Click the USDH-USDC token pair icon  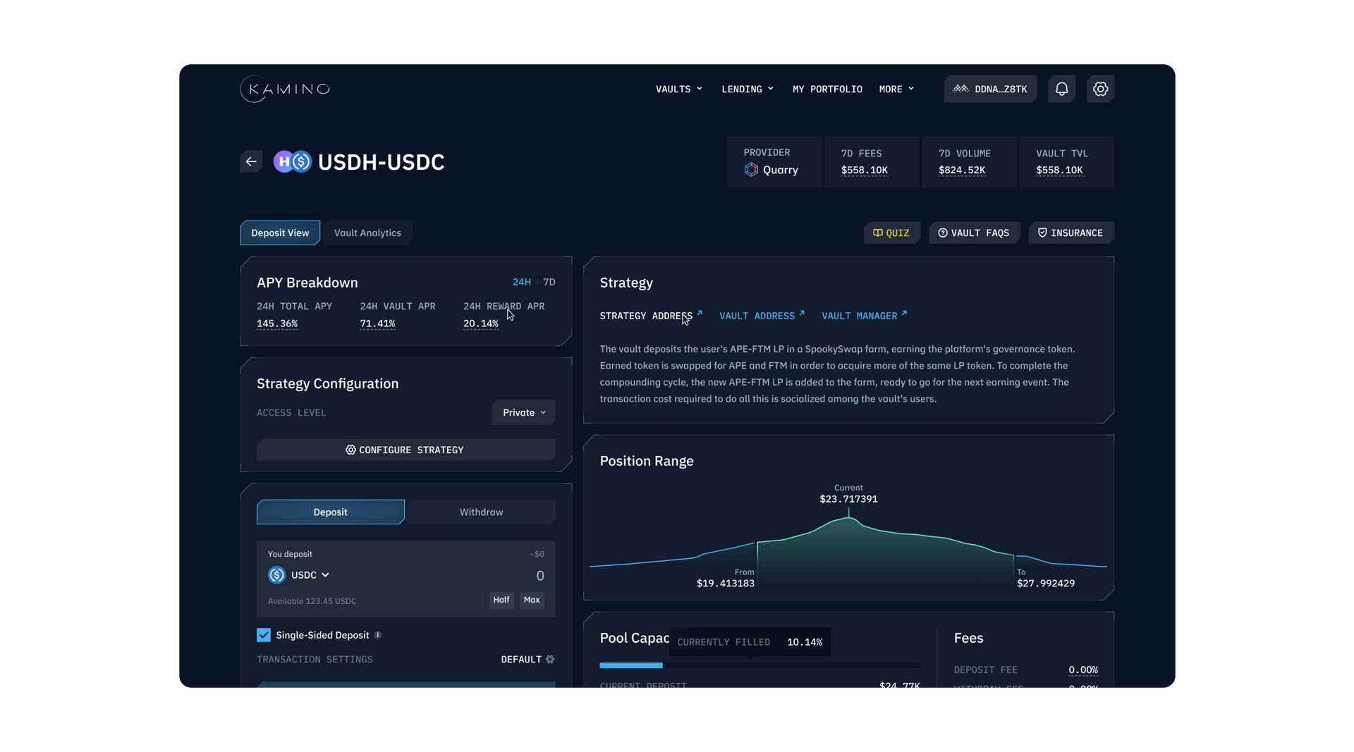[293, 161]
